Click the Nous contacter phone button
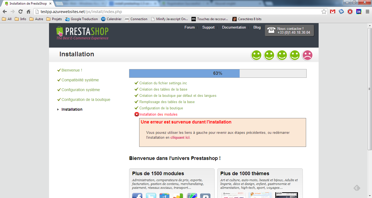372x198 pixels. [289, 30]
